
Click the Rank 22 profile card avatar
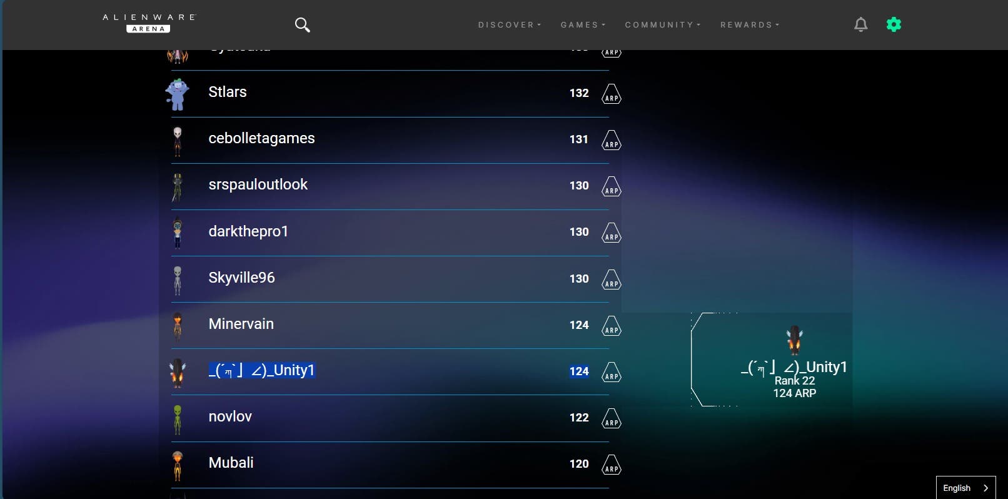(x=794, y=340)
